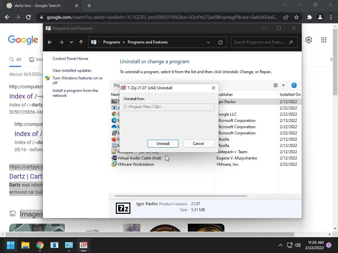Click the Notepad++ program icon in list
The width and height of the screenshot is (338, 253).
114,152
